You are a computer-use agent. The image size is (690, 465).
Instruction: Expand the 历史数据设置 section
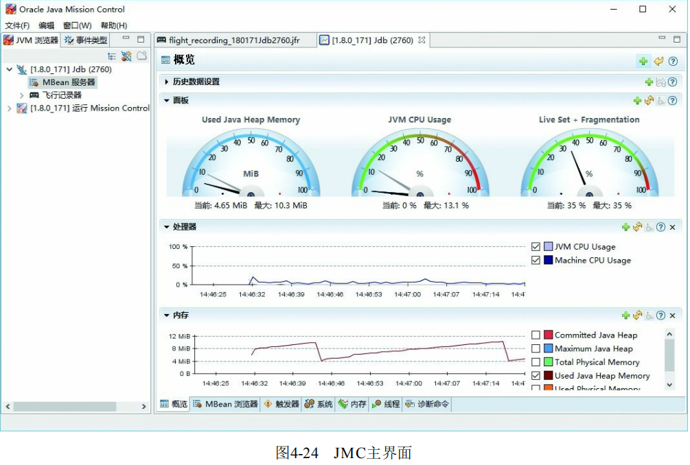(165, 82)
